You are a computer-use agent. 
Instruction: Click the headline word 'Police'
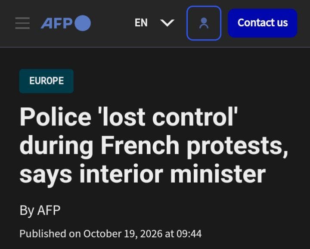[56, 117]
